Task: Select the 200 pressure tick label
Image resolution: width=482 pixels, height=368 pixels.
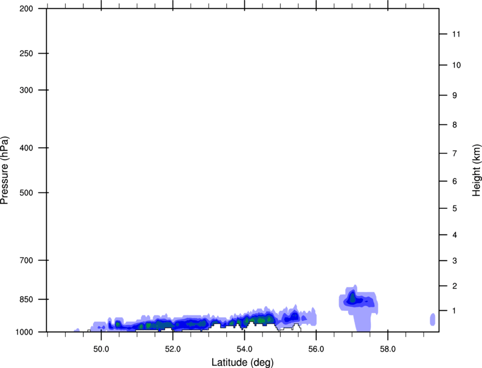Action: point(26,8)
